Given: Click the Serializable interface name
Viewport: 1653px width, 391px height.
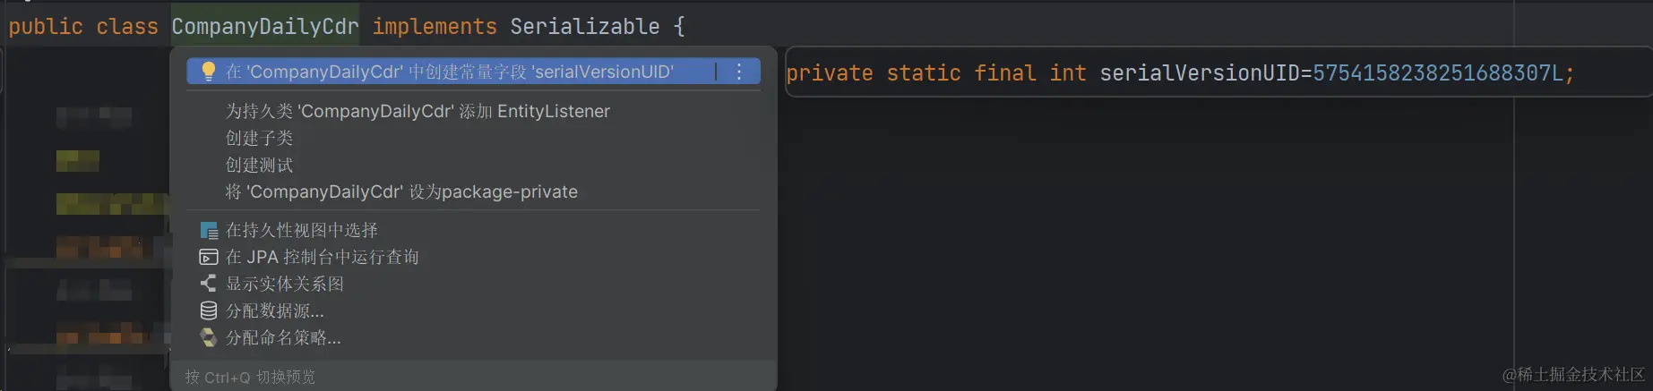Looking at the screenshot, I should pyautogui.click(x=584, y=27).
